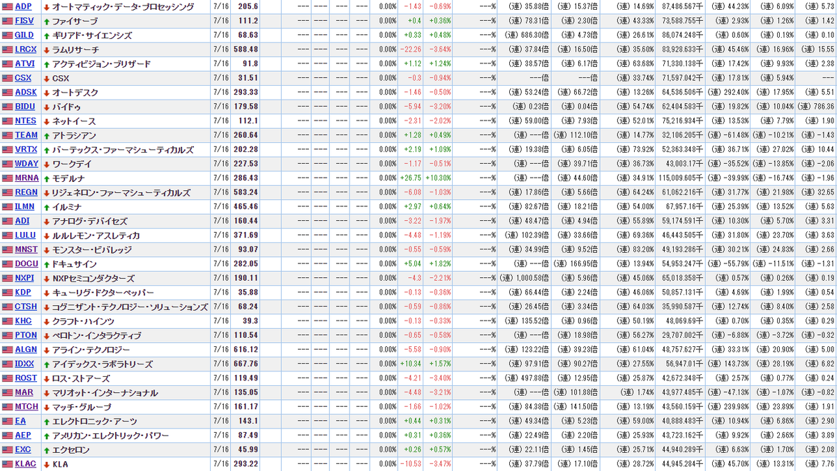Follow the PTON ticker link

[x=26, y=335]
